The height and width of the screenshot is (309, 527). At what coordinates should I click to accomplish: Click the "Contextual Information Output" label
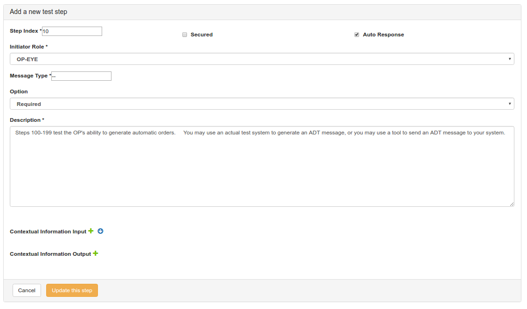tap(50, 254)
